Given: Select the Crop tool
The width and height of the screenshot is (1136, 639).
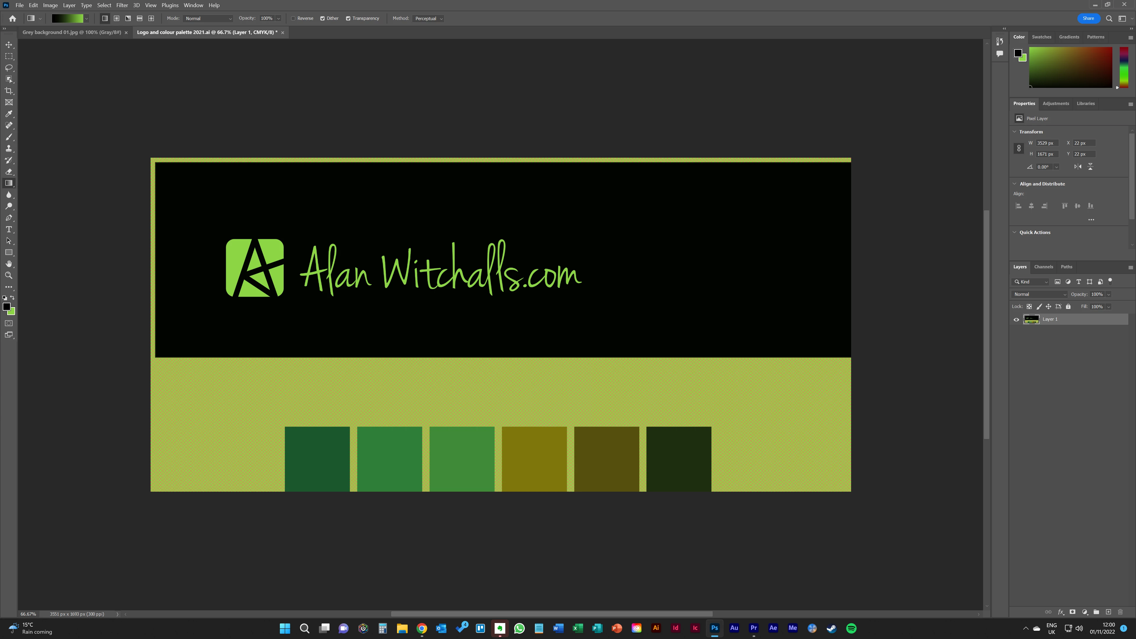Looking at the screenshot, I should coord(9,91).
